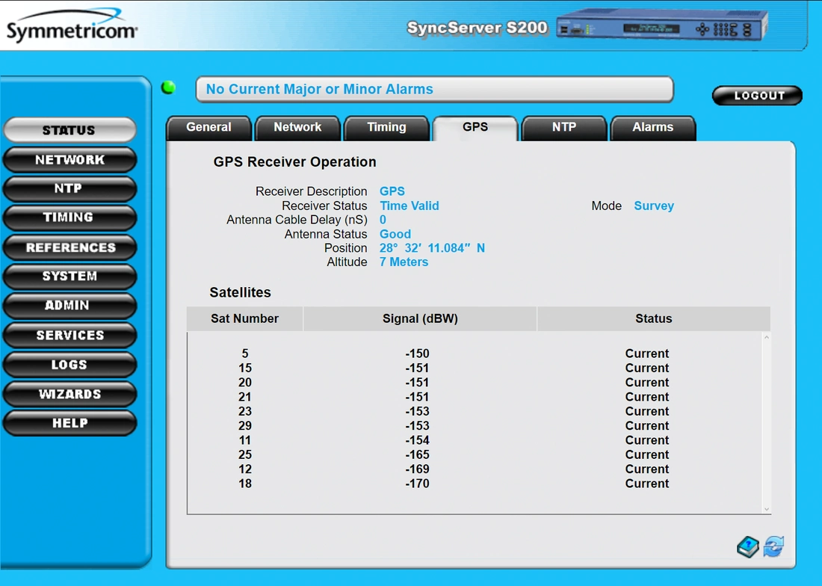Switch to the NTP tab
Viewport: 822px width, 586px height.
pyautogui.click(x=564, y=128)
